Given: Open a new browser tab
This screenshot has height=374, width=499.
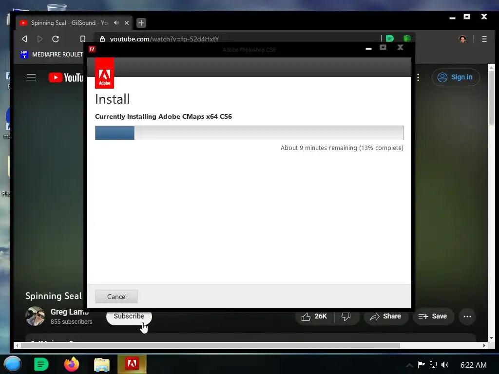Looking at the screenshot, I should click(141, 23).
